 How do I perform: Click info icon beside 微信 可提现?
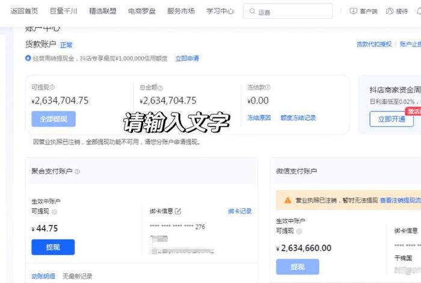point(299,231)
